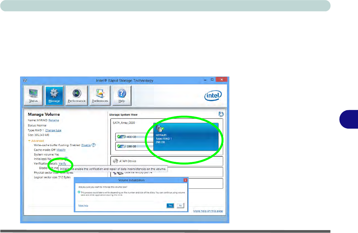Image resolution: width=358 pixels, height=233 pixels.
Task: Click the Intel logo
Action: [x=213, y=96]
